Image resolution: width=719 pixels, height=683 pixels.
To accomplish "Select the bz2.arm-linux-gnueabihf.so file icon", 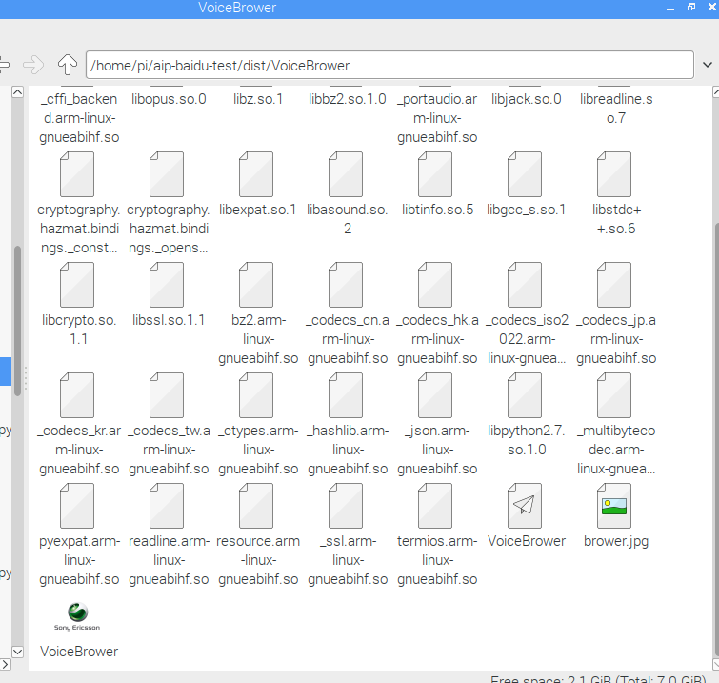I will (256, 286).
